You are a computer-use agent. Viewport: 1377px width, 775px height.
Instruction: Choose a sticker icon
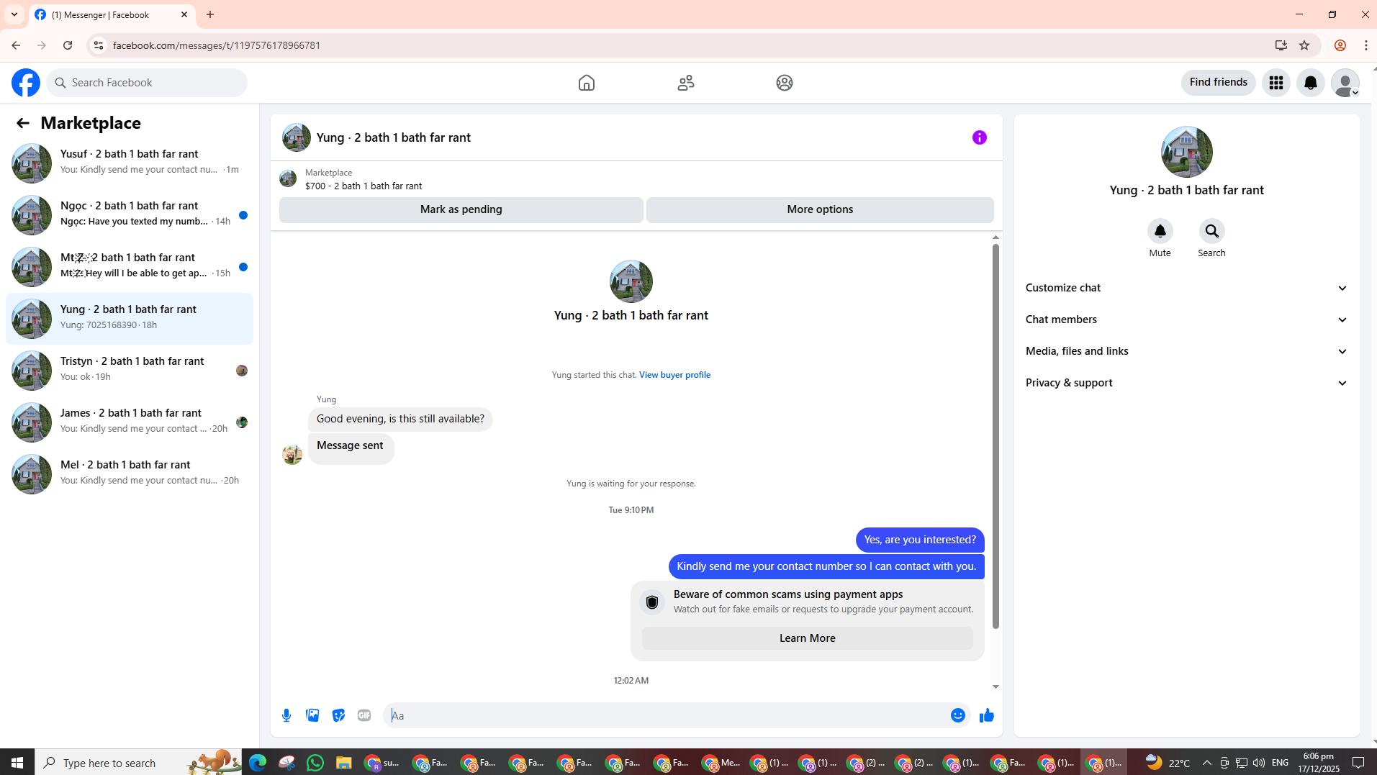tap(338, 715)
